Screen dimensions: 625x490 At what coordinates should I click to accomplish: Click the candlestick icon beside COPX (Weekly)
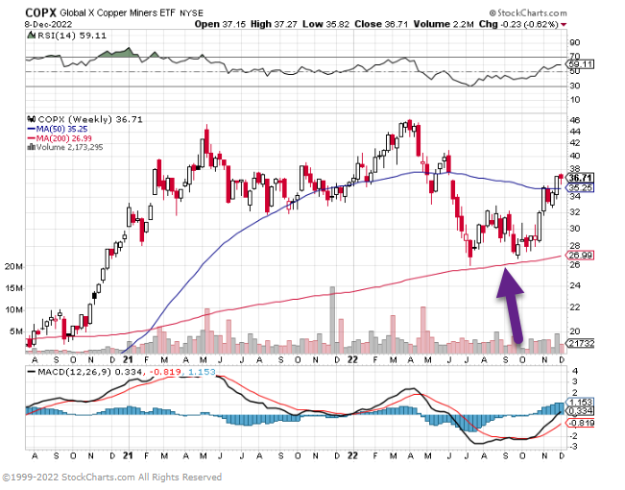[x=32, y=119]
